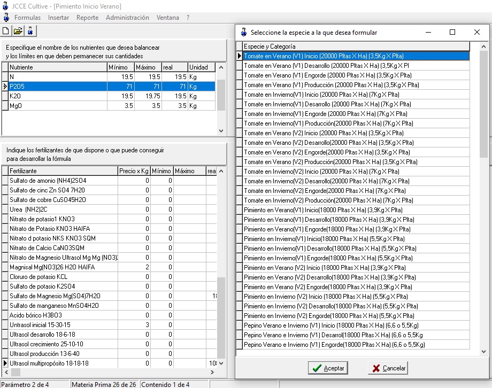Click the open folder toolbar icon
Image resolution: width=492 pixels, height=388 pixels.
18,31
